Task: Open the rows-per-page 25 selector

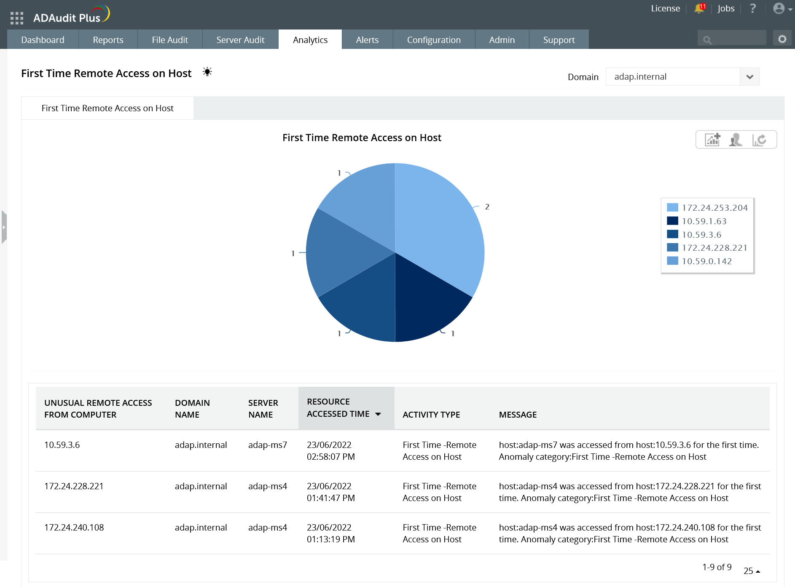Action: pyautogui.click(x=752, y=571)
